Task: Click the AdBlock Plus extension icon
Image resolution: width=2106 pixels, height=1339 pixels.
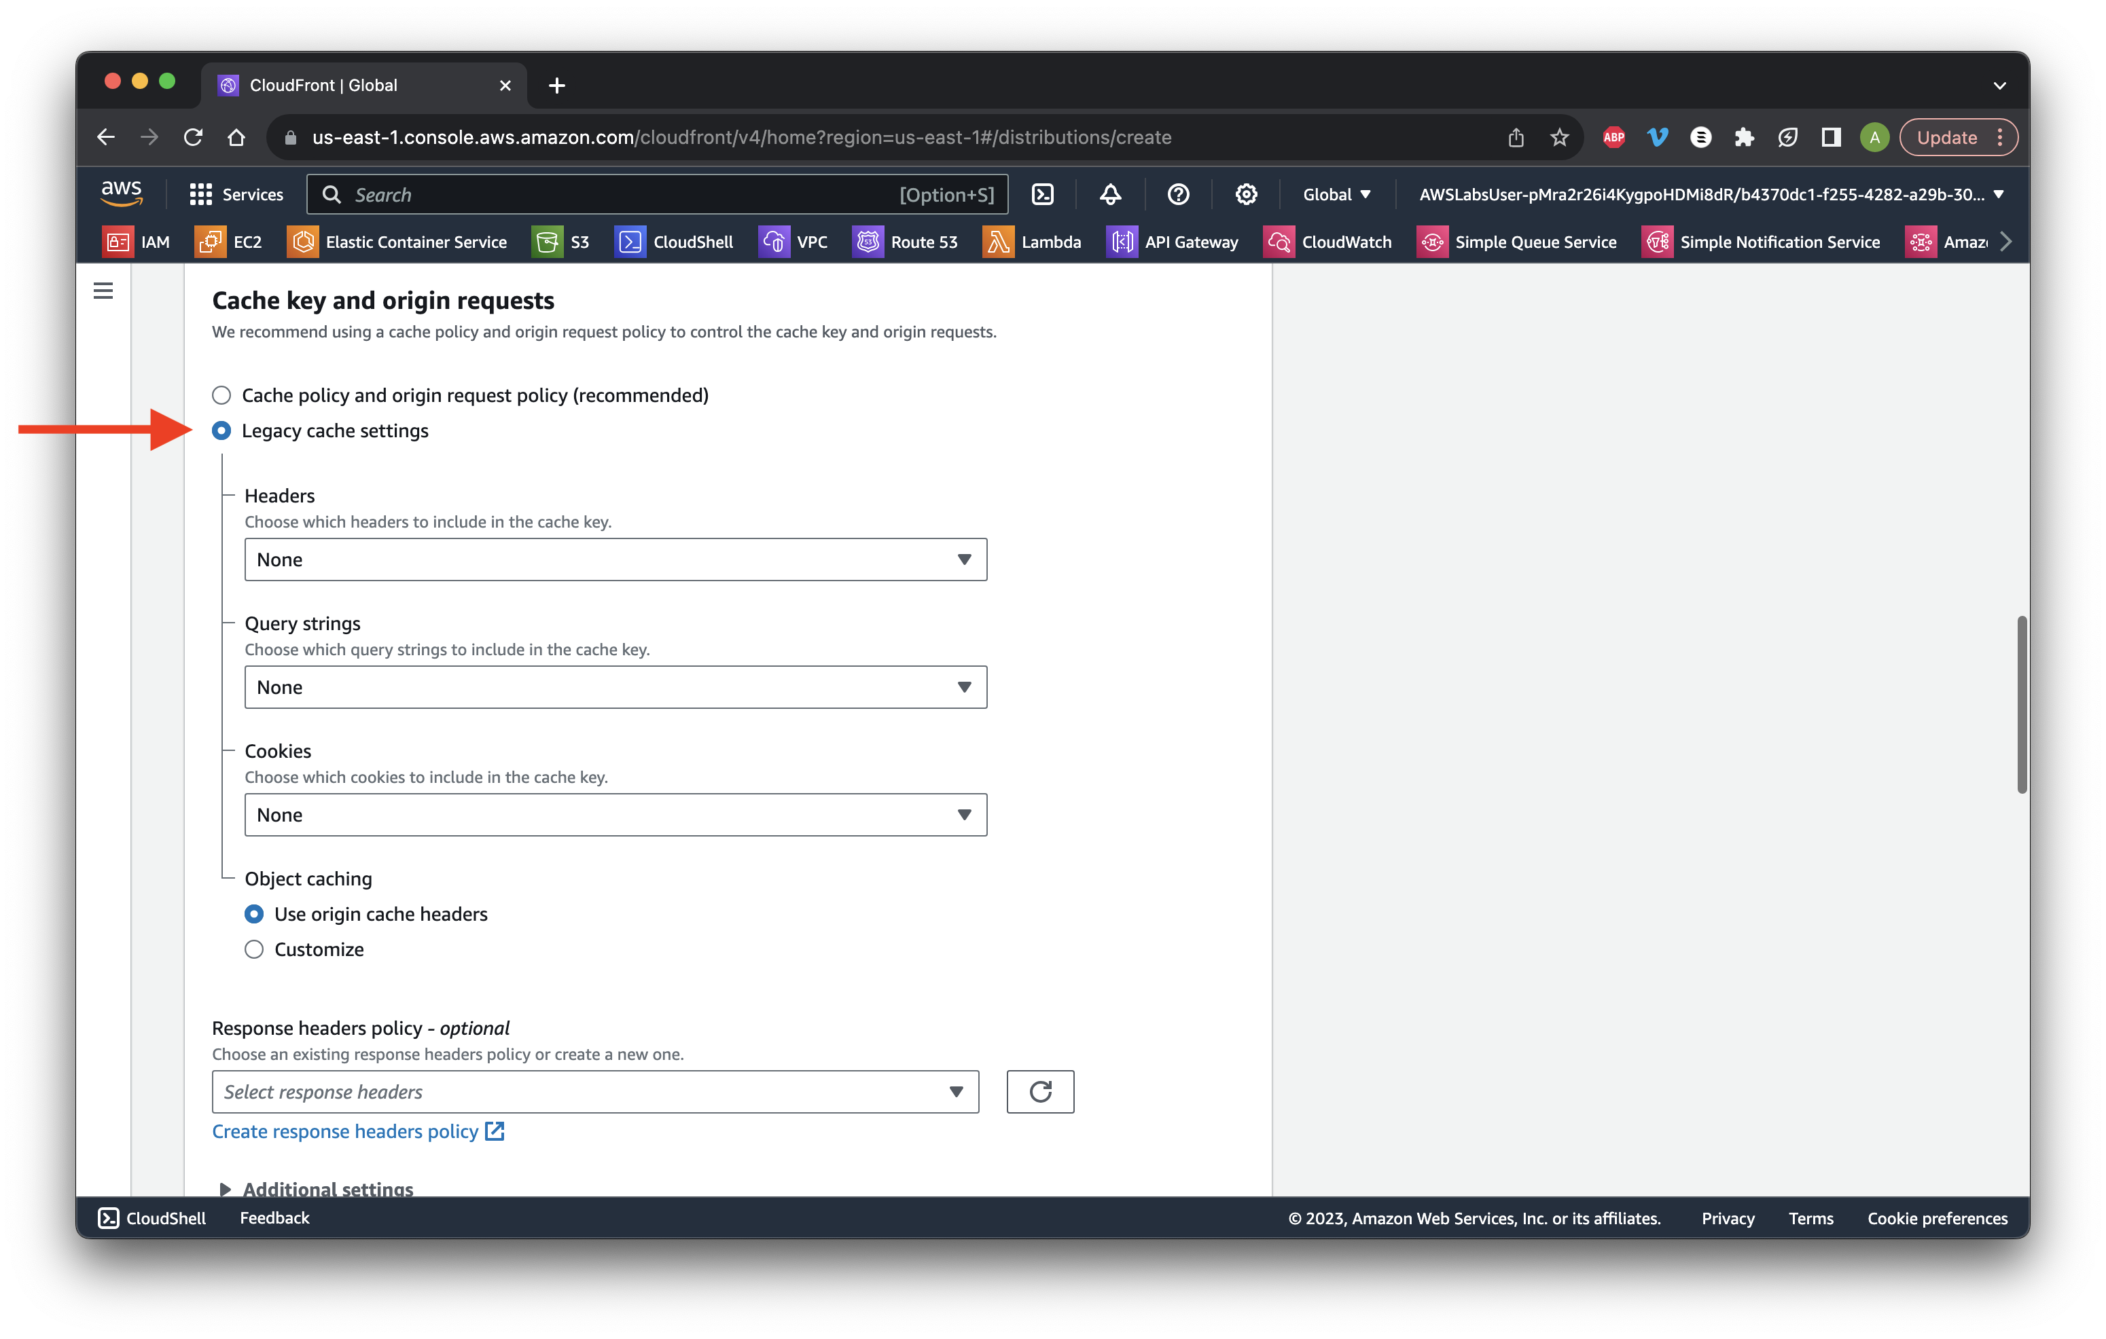Action: [1613, 137]
